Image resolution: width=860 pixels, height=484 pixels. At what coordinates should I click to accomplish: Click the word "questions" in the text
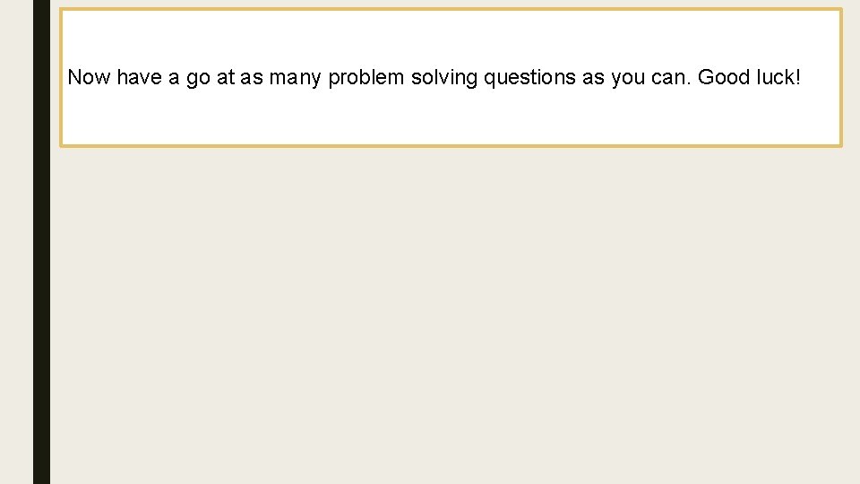529,78
